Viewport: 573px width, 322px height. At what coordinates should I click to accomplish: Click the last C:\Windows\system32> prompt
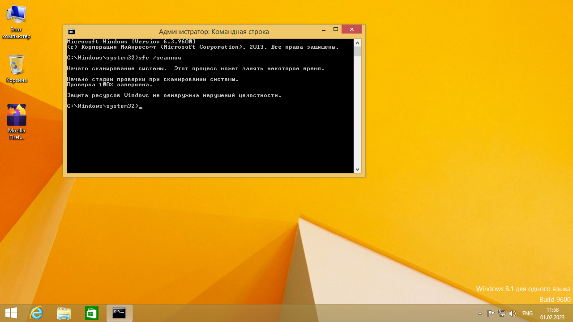coord(103,106)
